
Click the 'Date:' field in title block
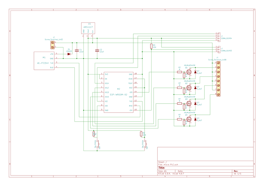[180, 171]
